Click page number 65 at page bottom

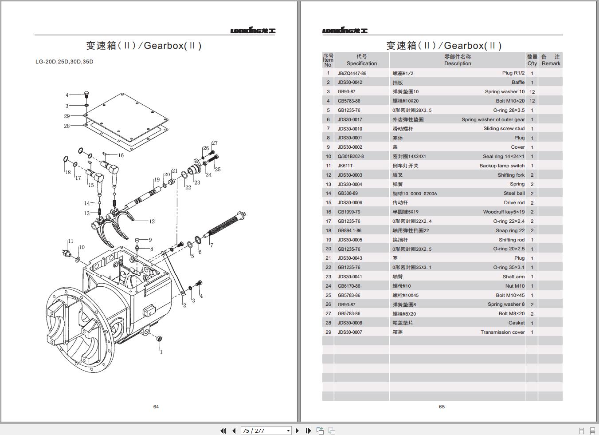(442, 407)
